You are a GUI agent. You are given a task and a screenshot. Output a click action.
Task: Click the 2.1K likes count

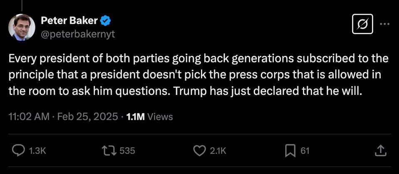[x=218, y=151]
